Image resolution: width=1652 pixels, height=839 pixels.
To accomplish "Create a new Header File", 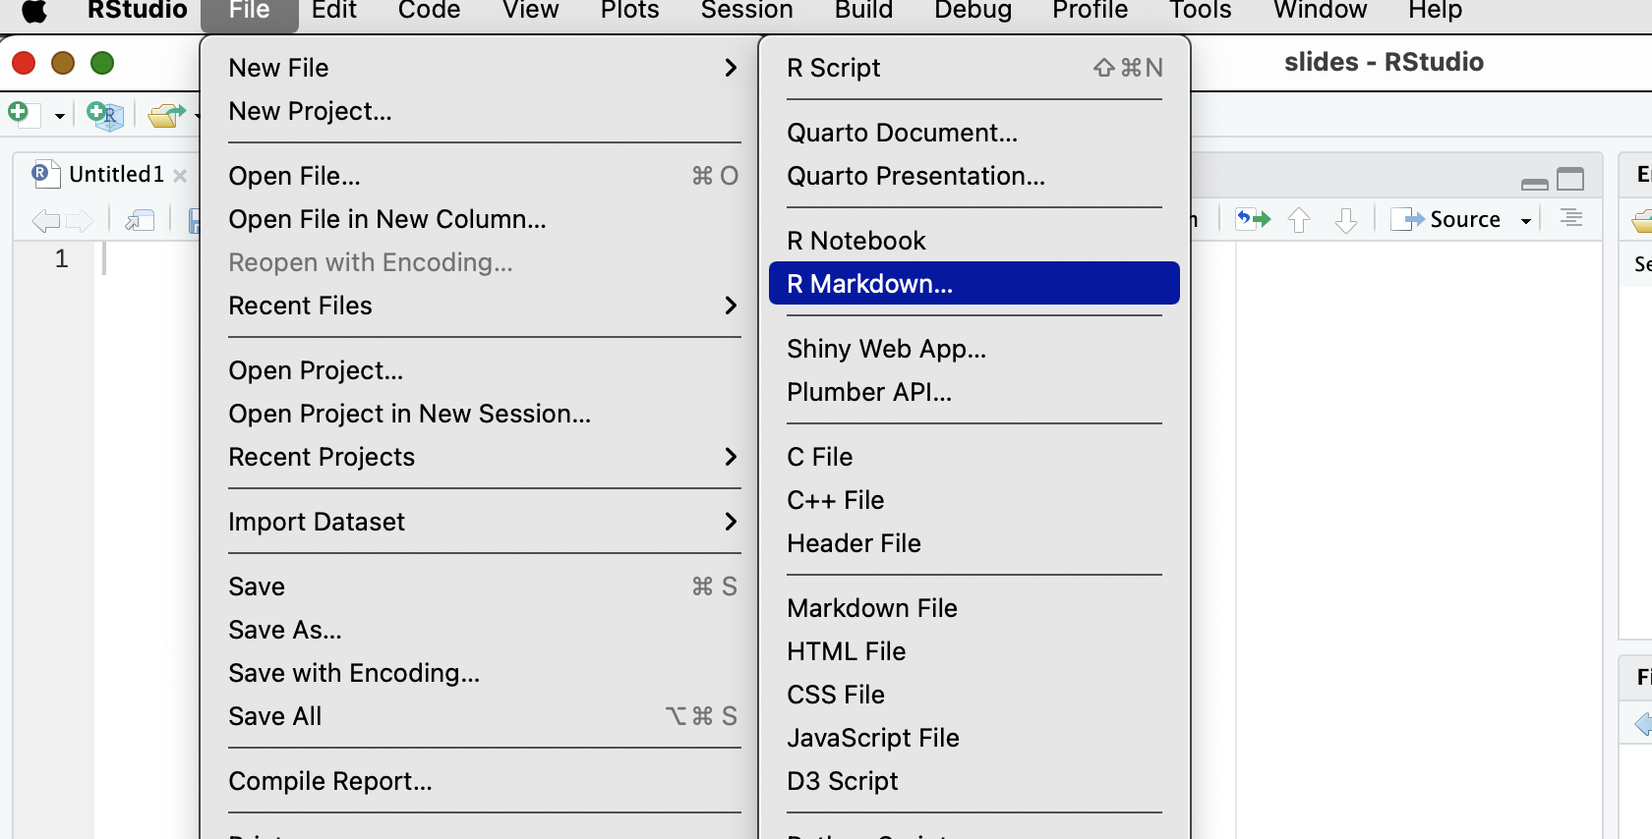I will [x=974, y=543].
